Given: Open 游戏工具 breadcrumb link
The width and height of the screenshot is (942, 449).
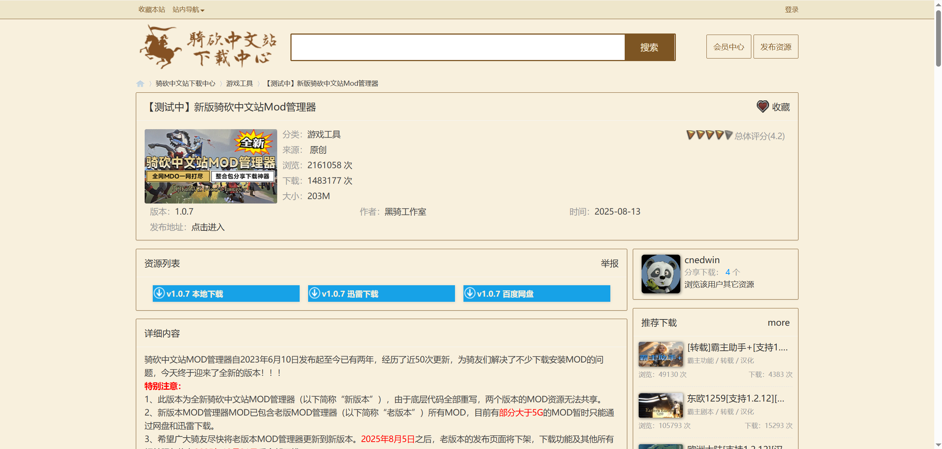Looking at the screenshot, I should click(x=239, y=84).
